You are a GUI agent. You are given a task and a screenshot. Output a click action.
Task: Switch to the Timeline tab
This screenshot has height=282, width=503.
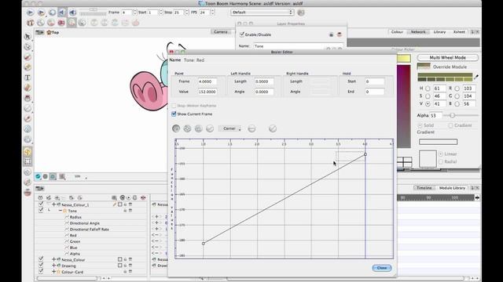coord(424,188)
